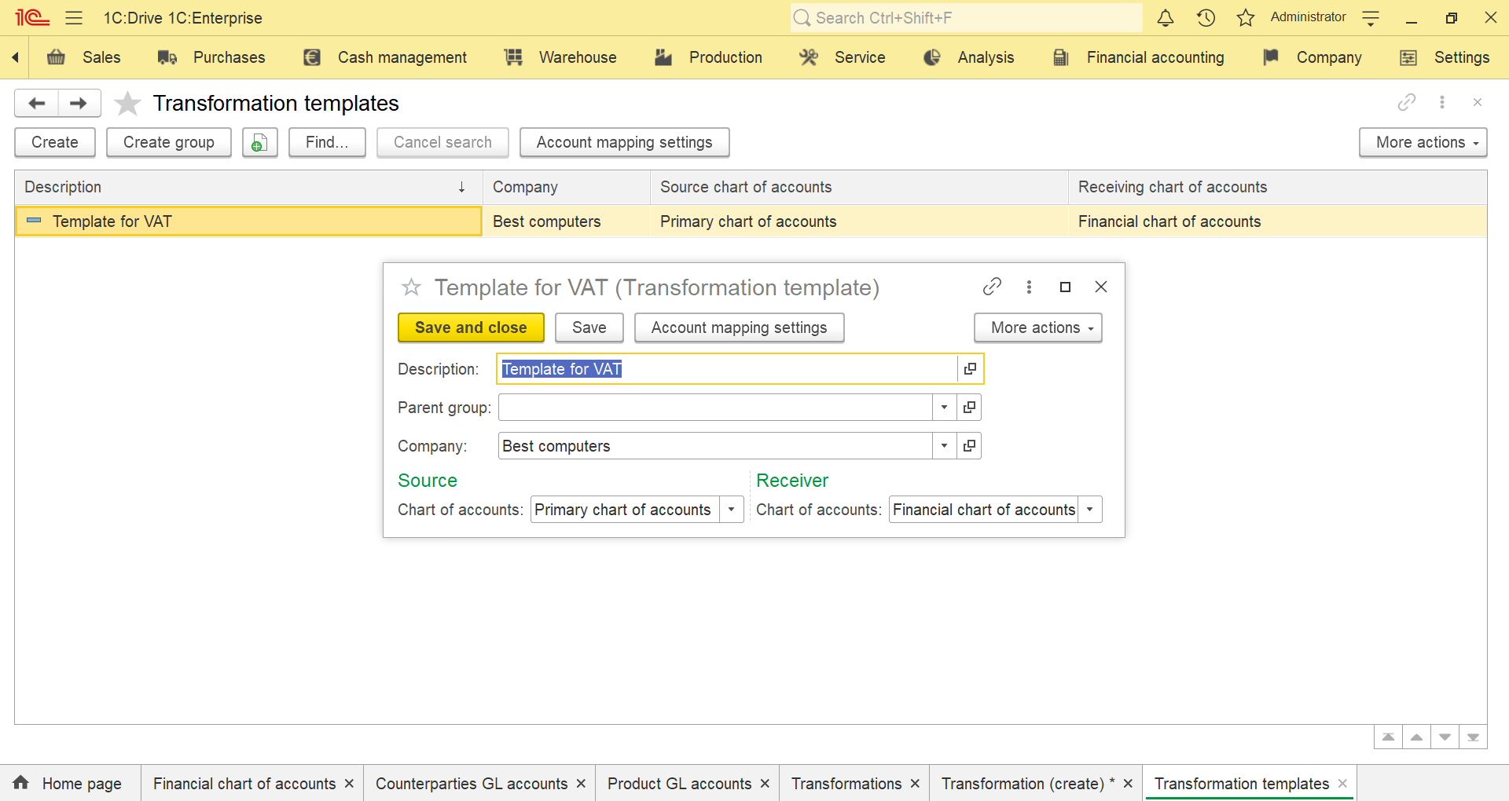This screenshot has height=801, width=1509.
Task: Open Service section
Action: [x=842, y=57]
